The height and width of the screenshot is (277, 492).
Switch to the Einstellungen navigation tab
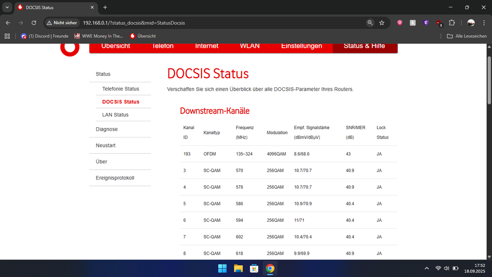click(x=301, y=46)
